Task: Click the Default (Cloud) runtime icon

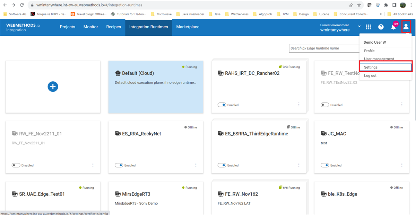Action: (118, 73)
